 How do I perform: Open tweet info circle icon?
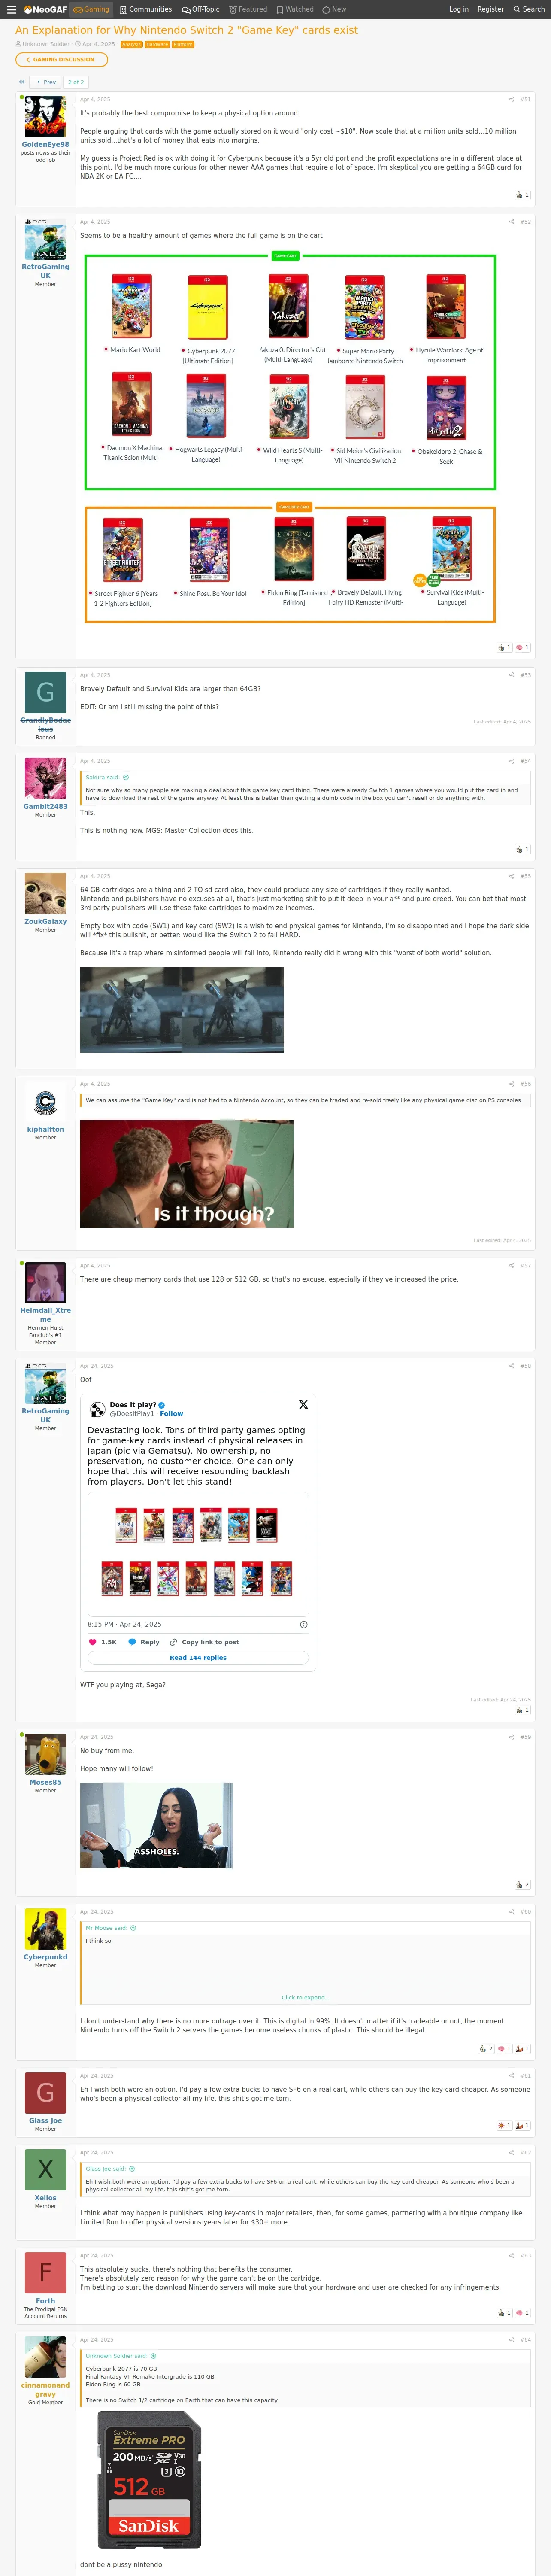click(304, 1624)
